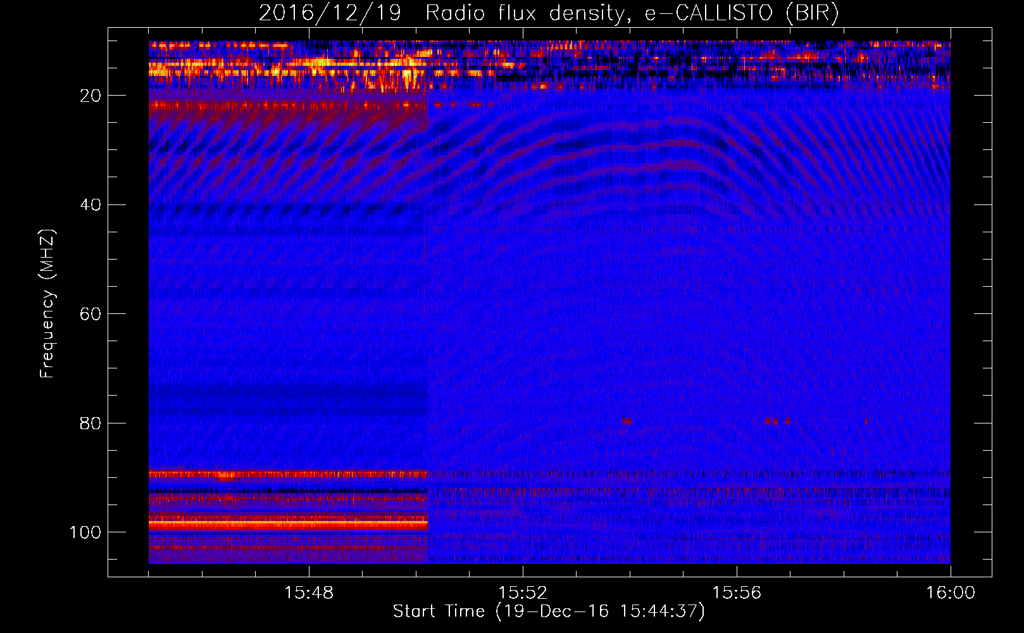This screenshot has width=1024, height=633.
Task: Click the 20 MHz frequency tick label
Action: 91,96
